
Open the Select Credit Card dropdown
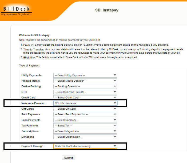click(85, 97)
